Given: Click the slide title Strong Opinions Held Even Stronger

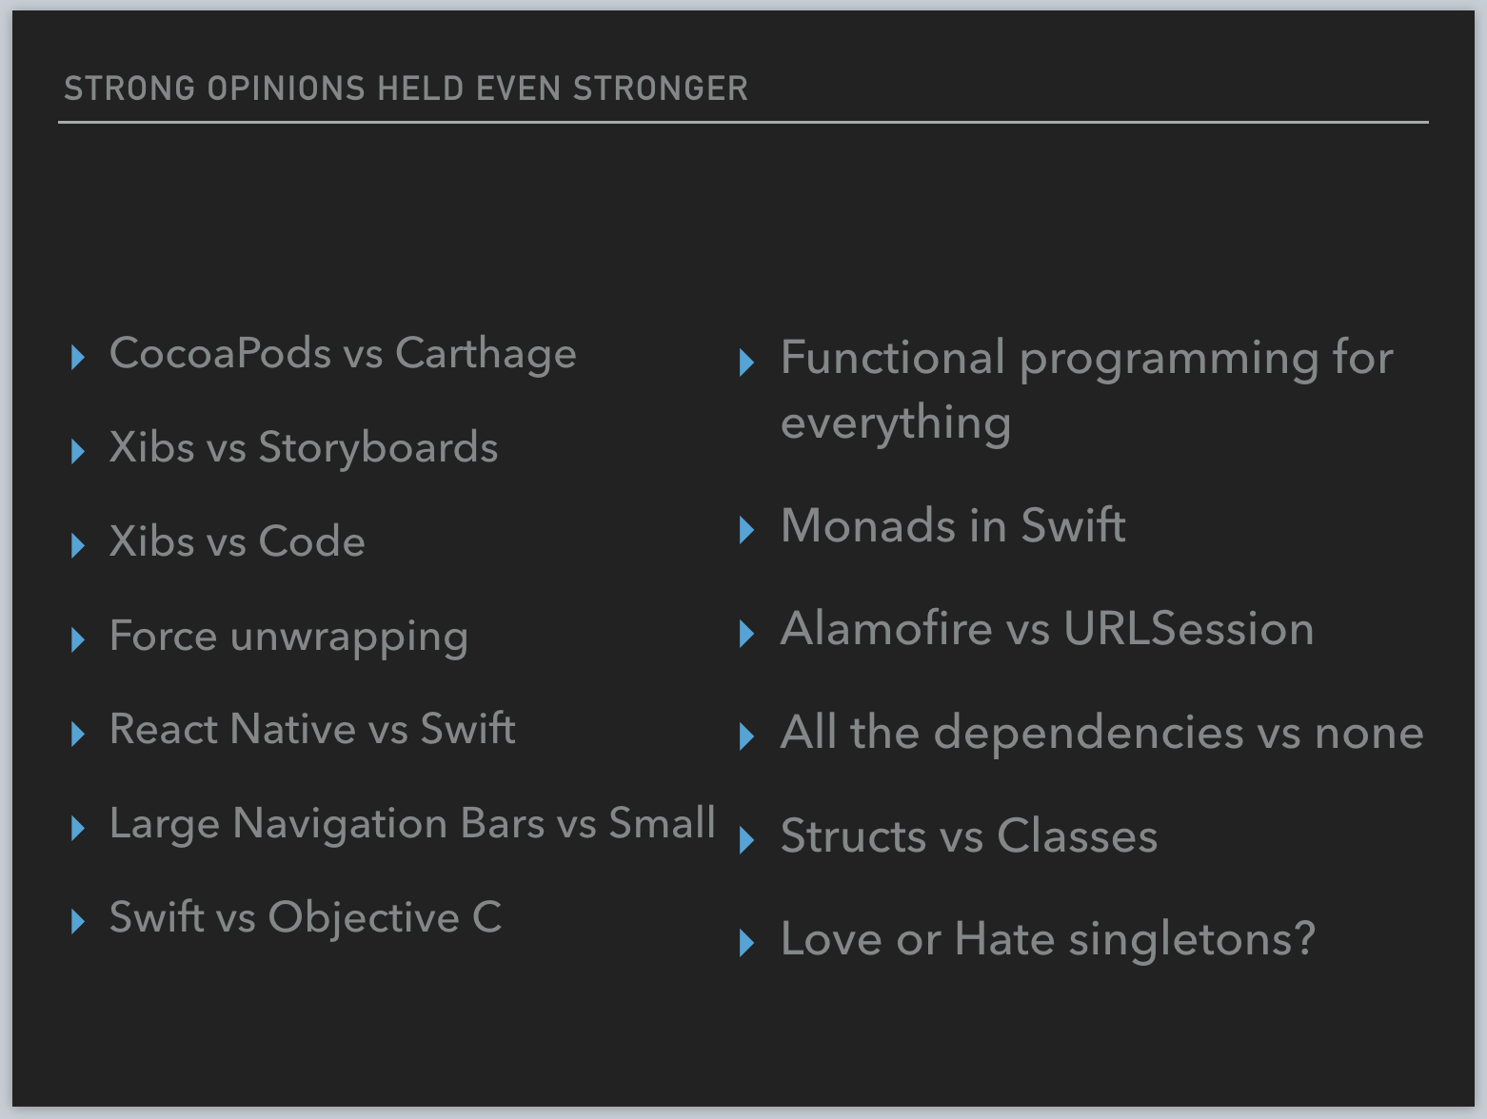Looking at the screenshot, I should coord(406,88).
